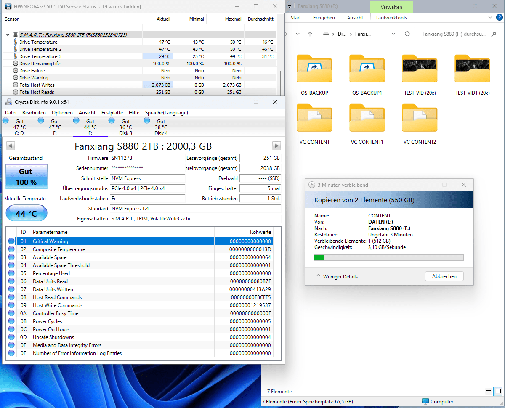The image size is (505, 408).
Task: Switch Explorer to details view icon
Action: 488,391
